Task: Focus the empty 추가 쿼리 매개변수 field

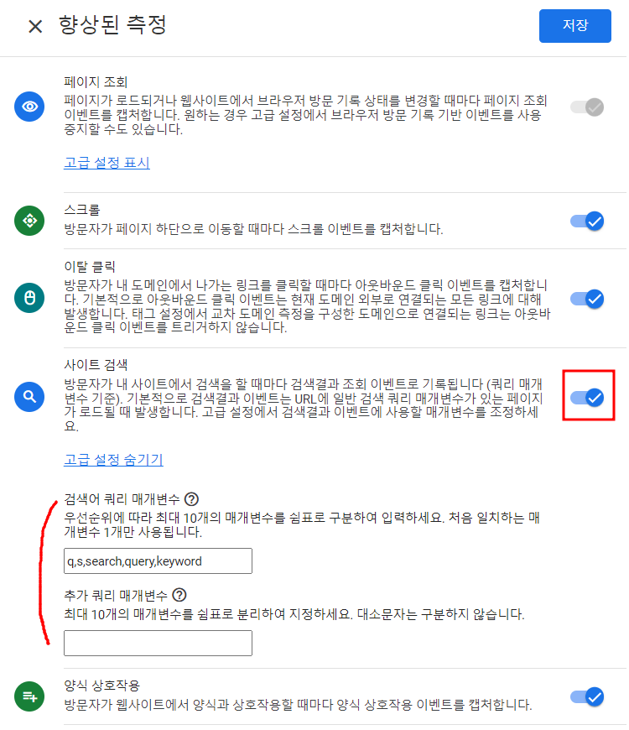Action: coord(159,643)
